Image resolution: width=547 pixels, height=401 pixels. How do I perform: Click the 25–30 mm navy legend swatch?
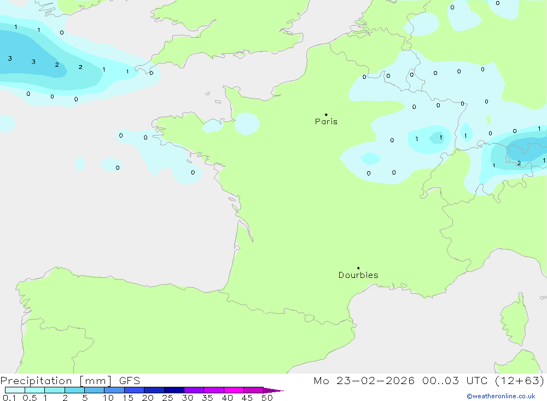[x=174, y=390]
